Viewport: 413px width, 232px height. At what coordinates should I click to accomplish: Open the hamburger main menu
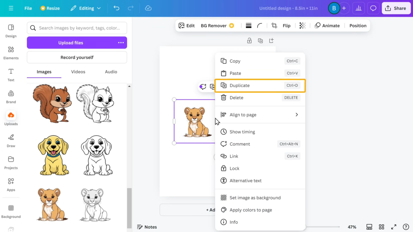point(11,8)
